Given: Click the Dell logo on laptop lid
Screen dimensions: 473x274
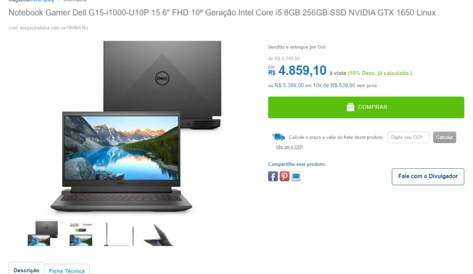Looking at the screenshot, I should (x=162, y=79).
